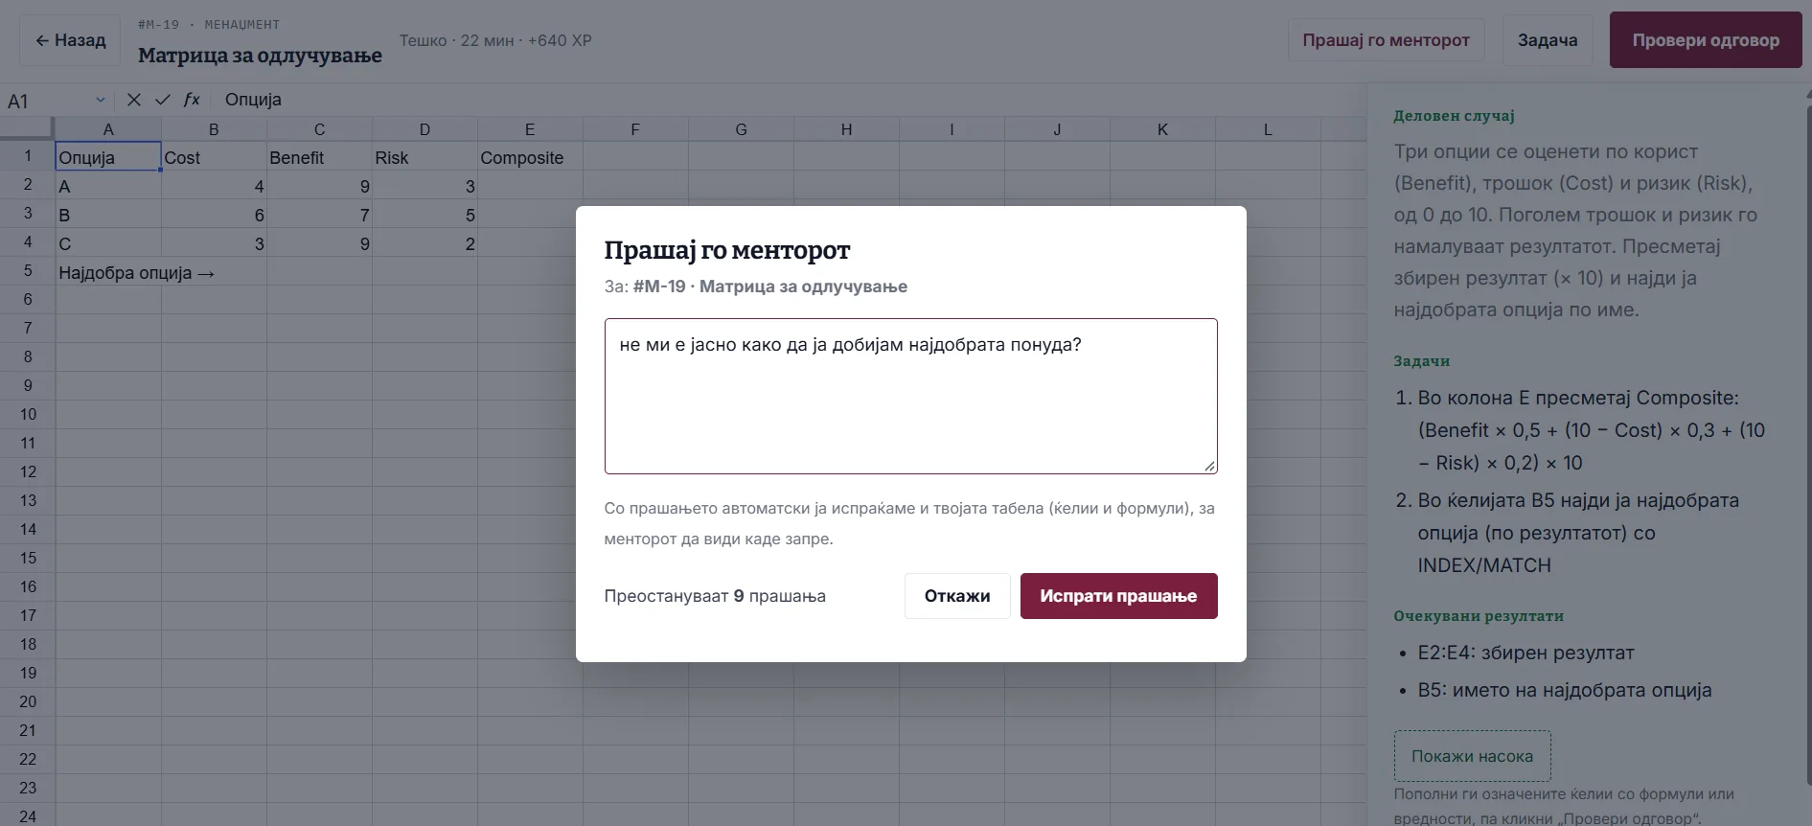
Task: Click the textarea resize handle corner
Action: [x=1209, y=466]
